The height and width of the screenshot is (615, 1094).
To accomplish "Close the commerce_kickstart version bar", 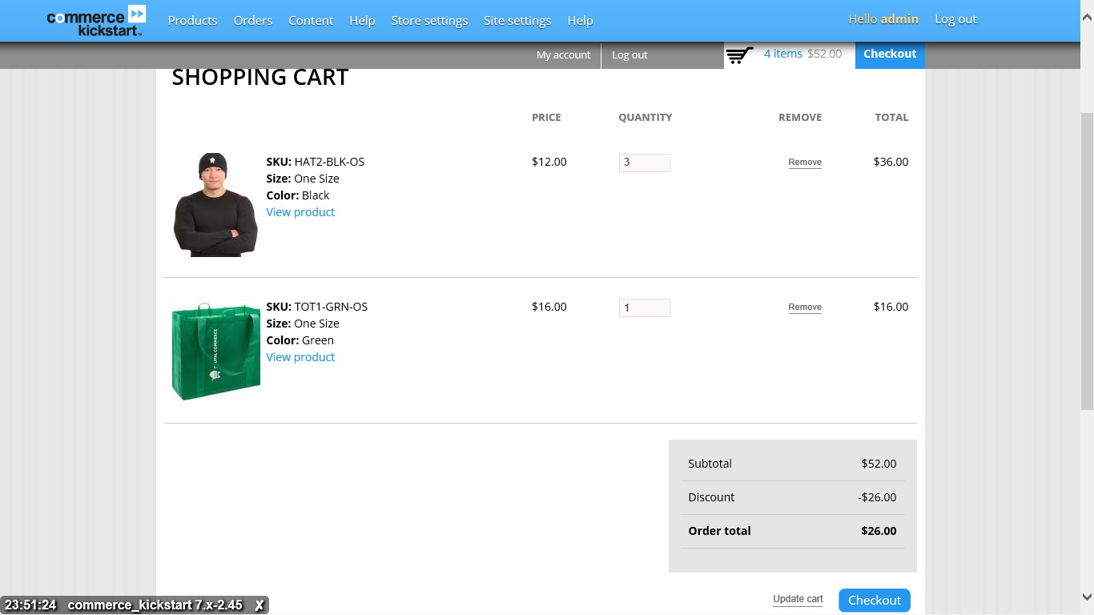I will click(x=259, y=605).
